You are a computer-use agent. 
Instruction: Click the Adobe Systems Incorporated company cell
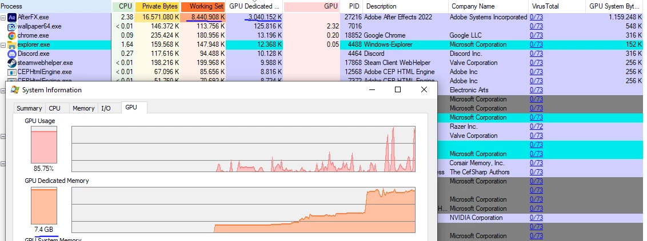pos(488,17)
